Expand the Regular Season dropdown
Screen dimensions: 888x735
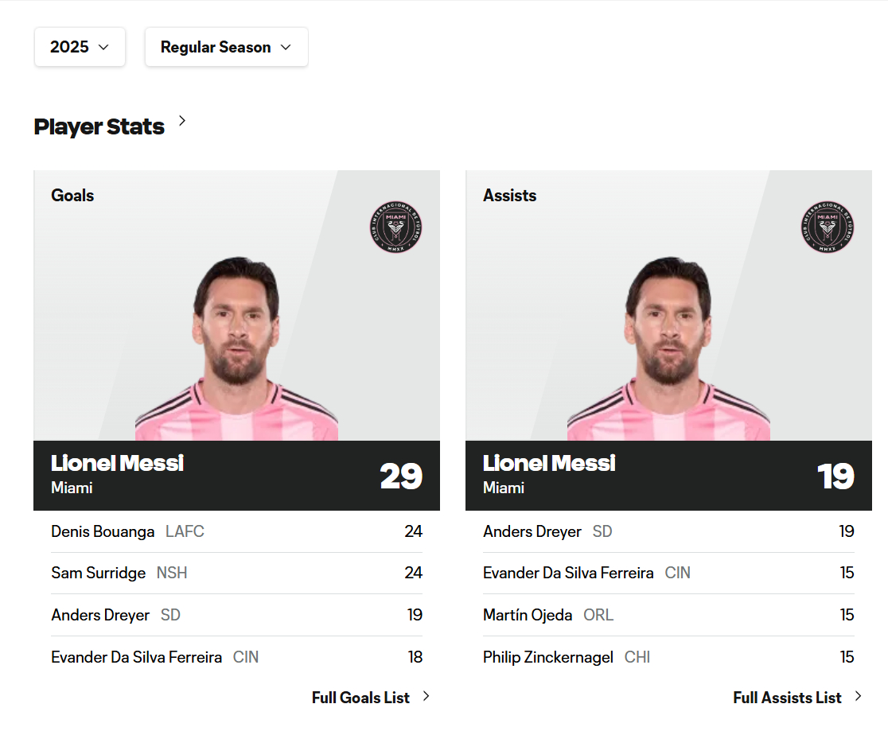tap(226, 47)
